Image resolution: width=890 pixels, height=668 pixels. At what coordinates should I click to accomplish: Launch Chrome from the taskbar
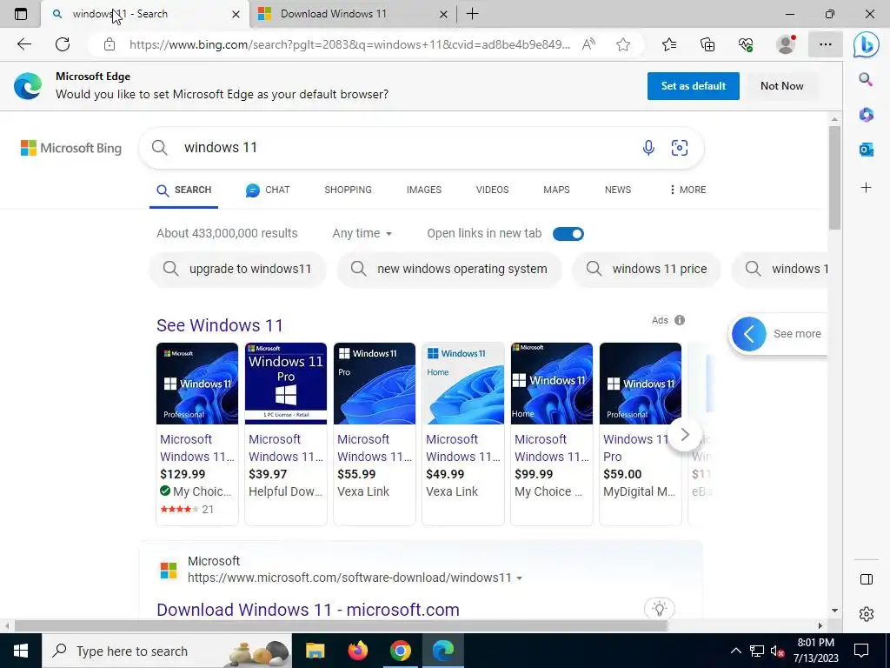click(x=400, y=651)
